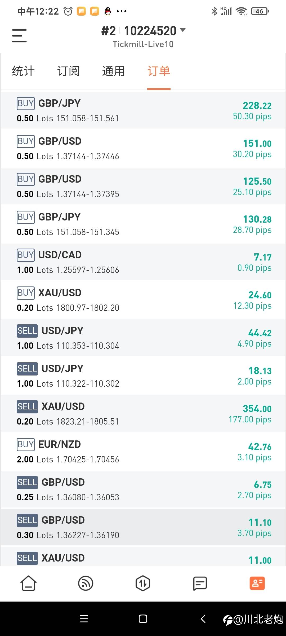Tap the trade arrows hexagon icon

click(x=143, y=583)
